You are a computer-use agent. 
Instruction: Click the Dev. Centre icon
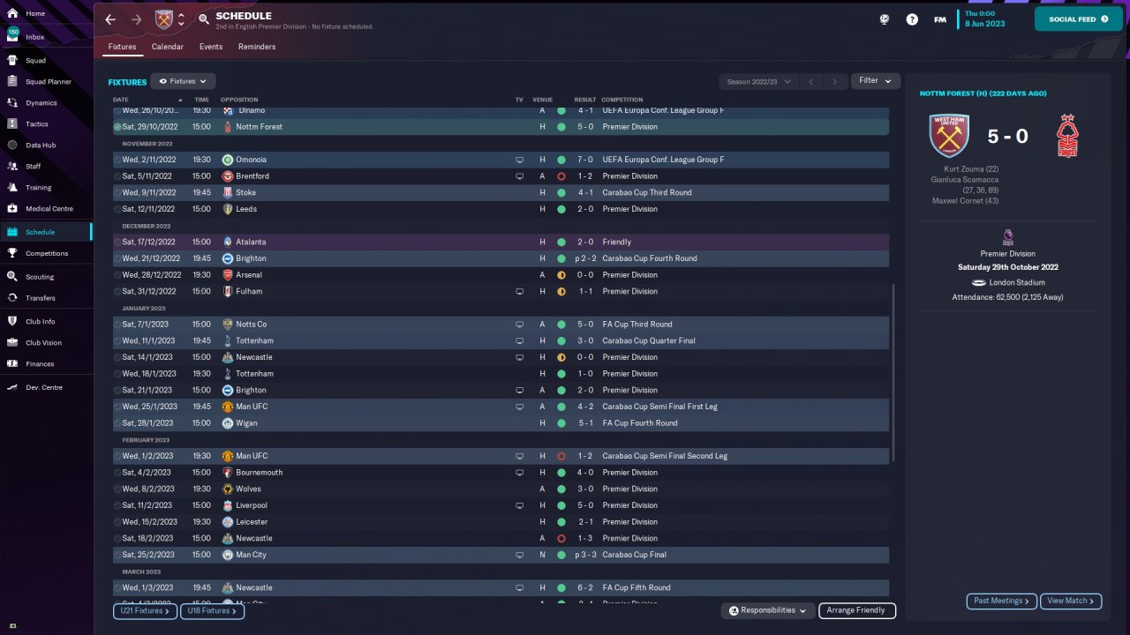pyautogui.click(x=12, y=387)
